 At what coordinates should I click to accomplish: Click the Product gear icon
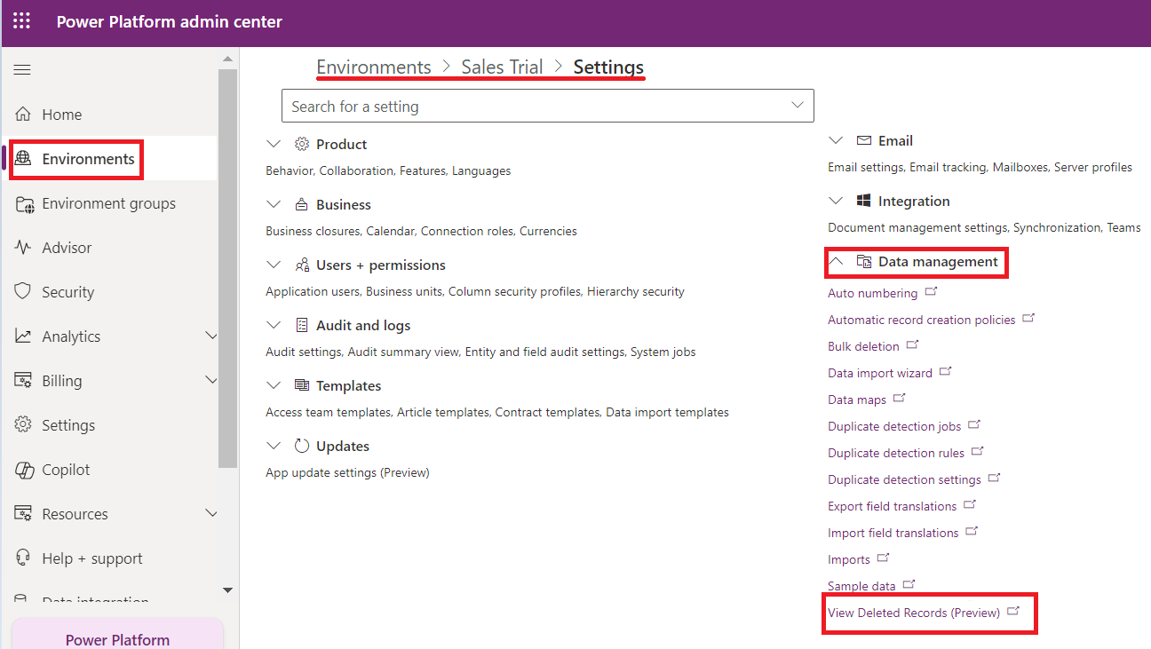coord(302,144)
